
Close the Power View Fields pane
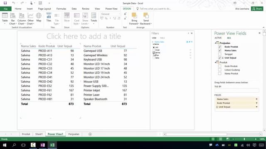[x=259, y=33]
